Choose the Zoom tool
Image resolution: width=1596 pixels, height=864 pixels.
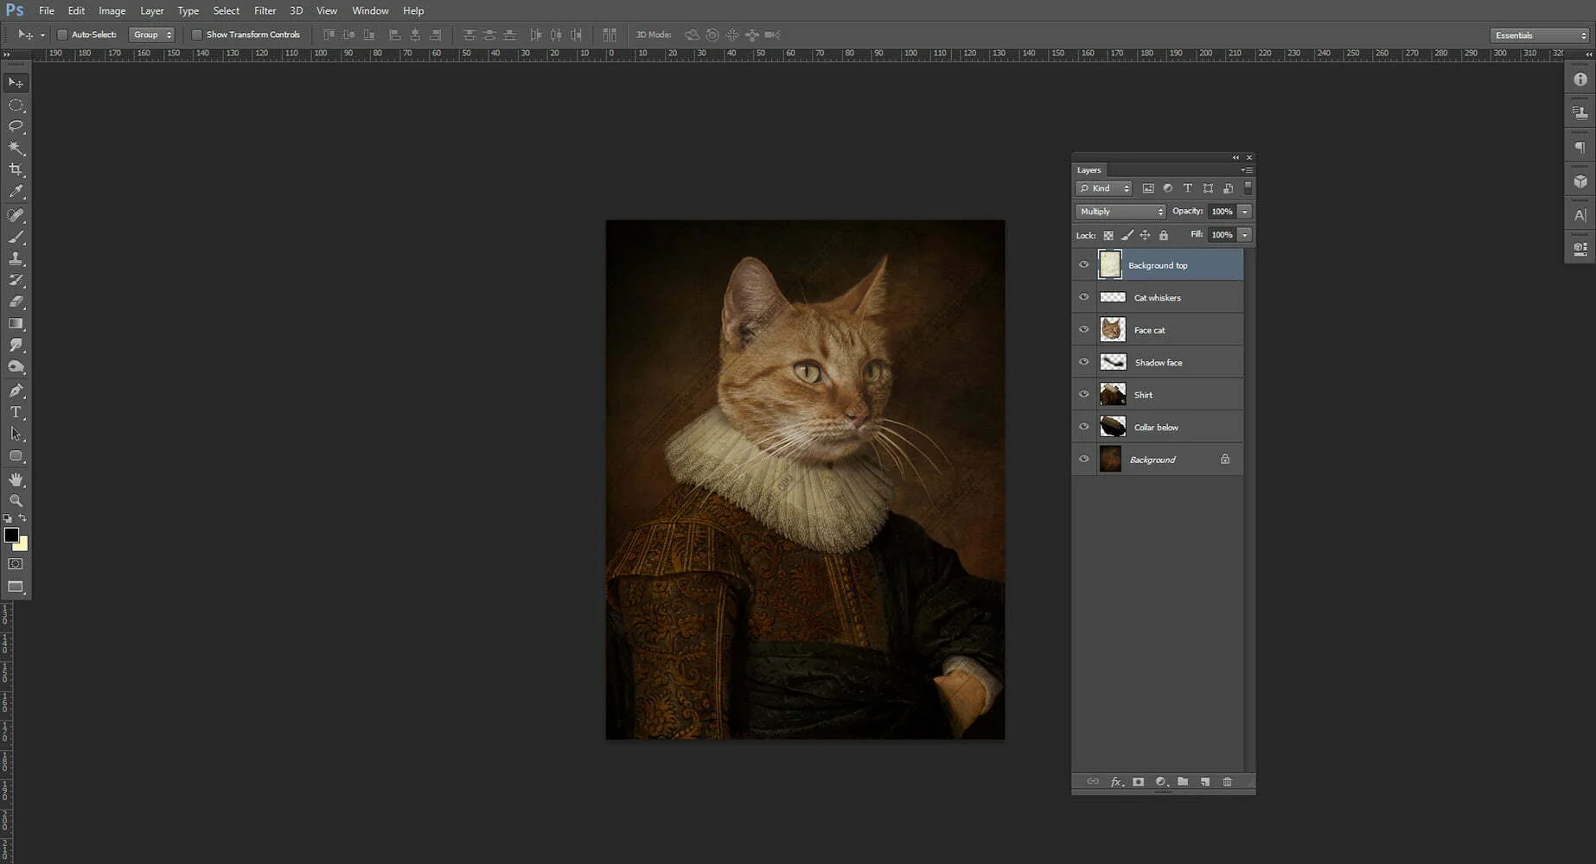coord(16,501)
